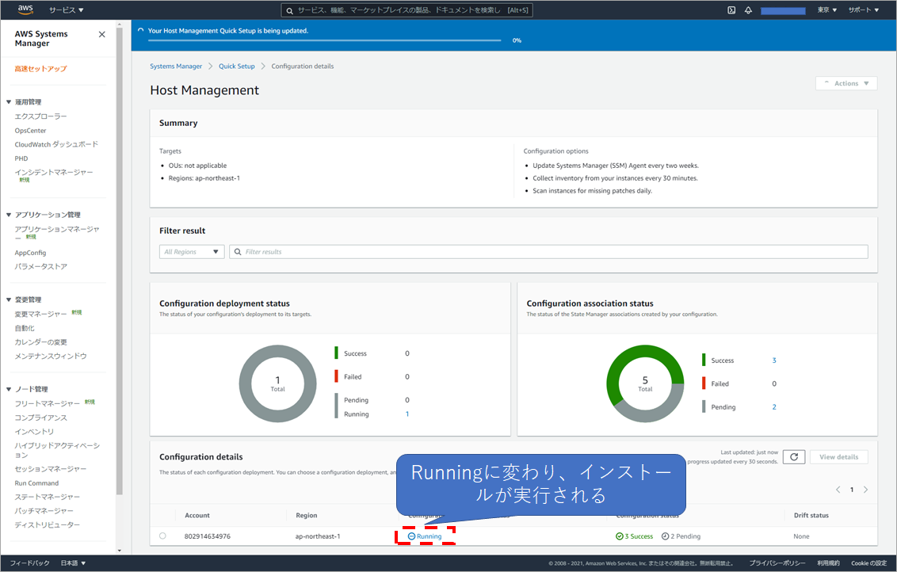Image resolution: width=897 pixels, height=572 pixels.
Task: Close the AWS Systems Manager sidebar
Action: [101, 35]
